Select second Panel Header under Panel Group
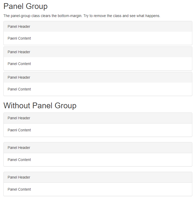The width and height of the screenshot is (196, 199). pyautogui.click(x=19, y=52)
